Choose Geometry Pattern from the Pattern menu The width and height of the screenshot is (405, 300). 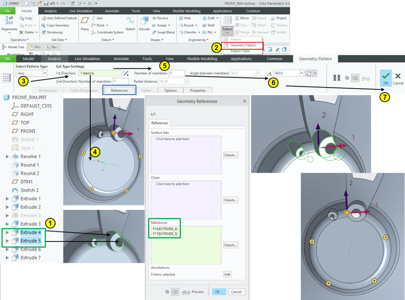pos(243,45)
